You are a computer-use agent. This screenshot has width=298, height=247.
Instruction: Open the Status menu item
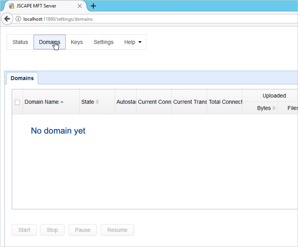pyautogui.click(x=20, y=42)
